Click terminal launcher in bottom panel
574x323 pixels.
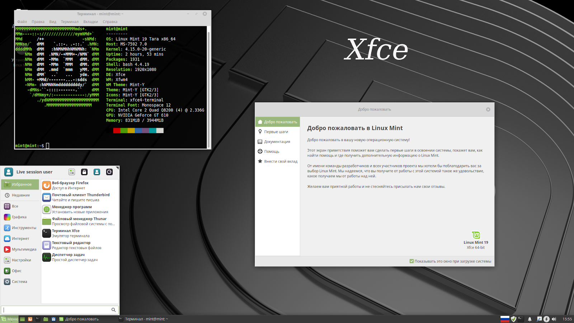coord(38,319)
